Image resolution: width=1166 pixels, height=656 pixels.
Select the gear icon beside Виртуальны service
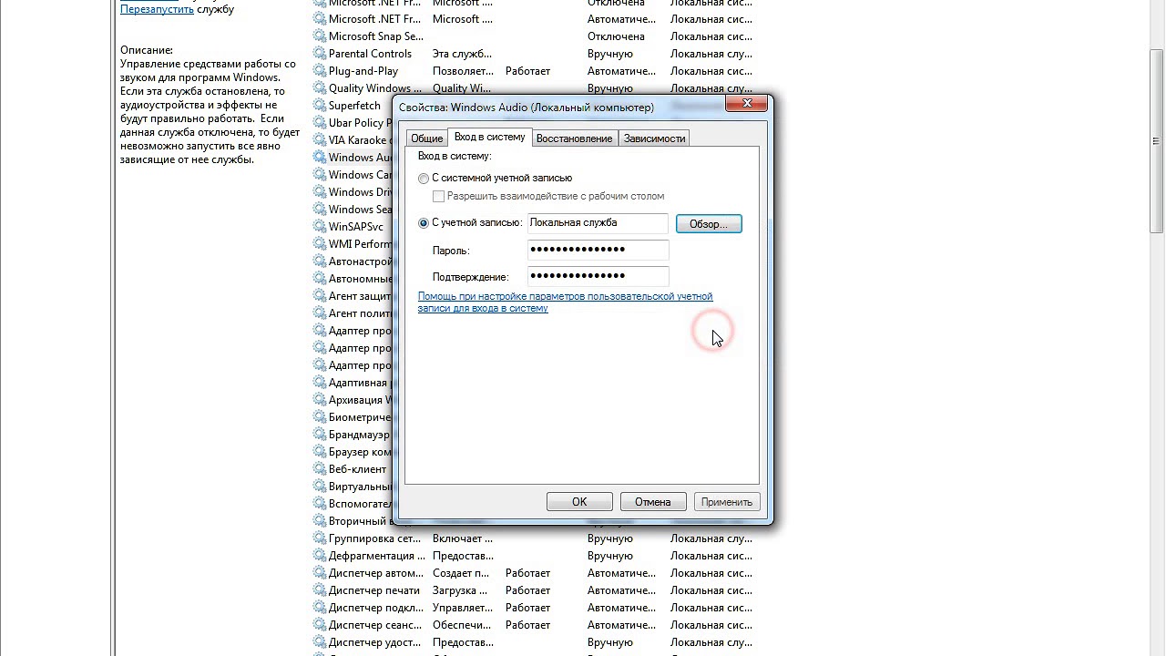320,487
